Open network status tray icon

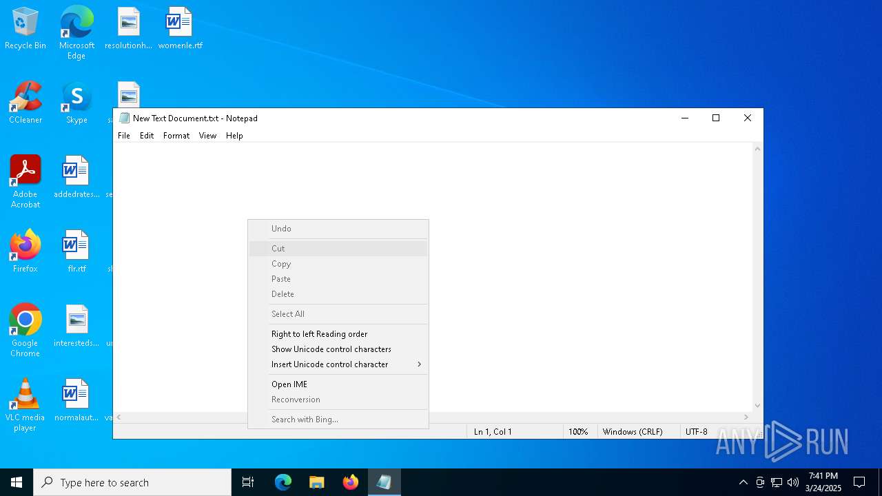[777, 482]
